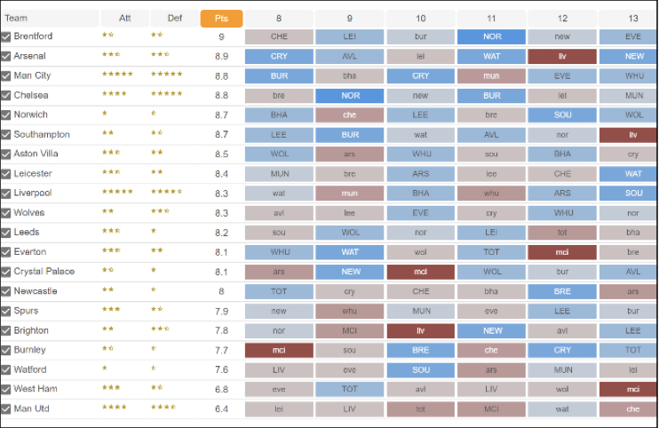Viewport: 659px width, 428px height.
Task: Select the gameweek 8 column header
Action: click(279, 18)
